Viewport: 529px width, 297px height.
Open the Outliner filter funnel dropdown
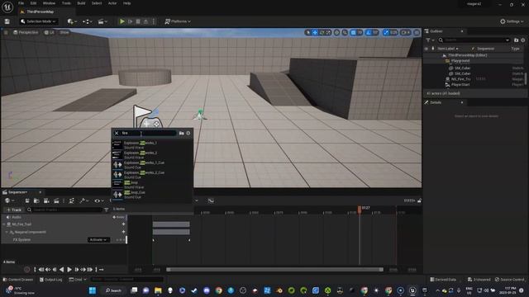click(x=430, y=40)
